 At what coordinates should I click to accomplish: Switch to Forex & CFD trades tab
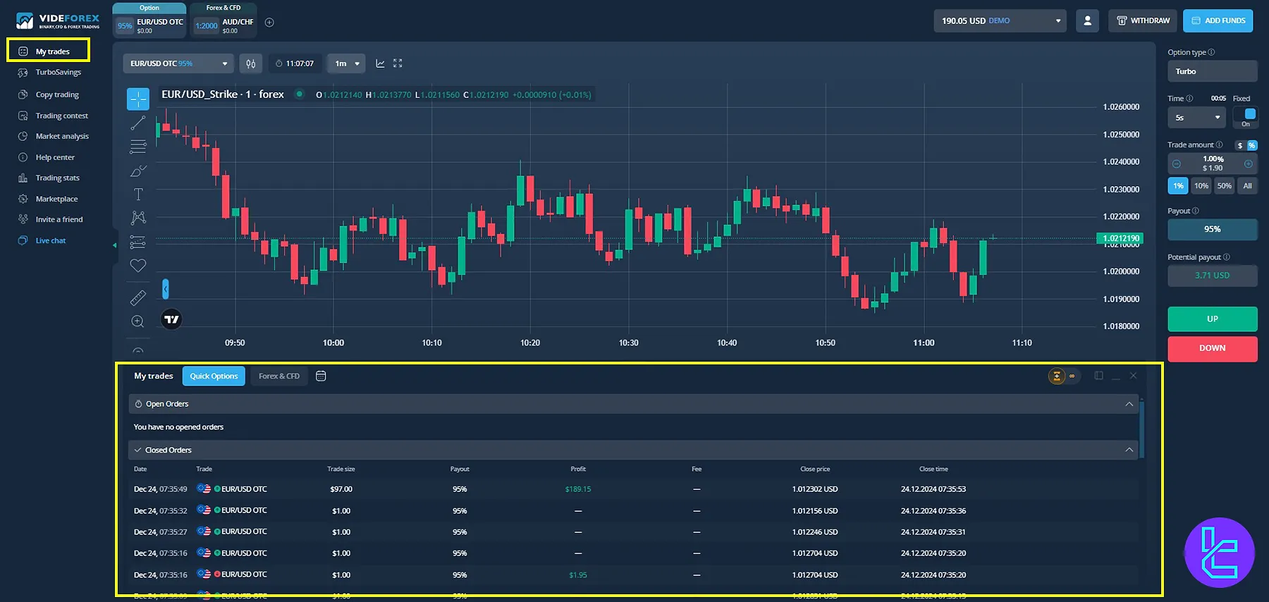click(x=279, y=376)
